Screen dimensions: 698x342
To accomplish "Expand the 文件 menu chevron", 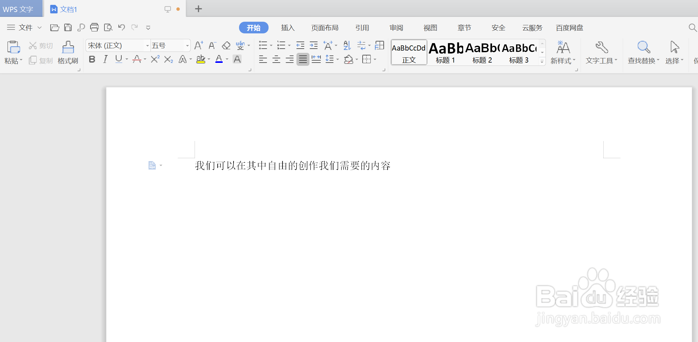I will (x=40, y=28).
